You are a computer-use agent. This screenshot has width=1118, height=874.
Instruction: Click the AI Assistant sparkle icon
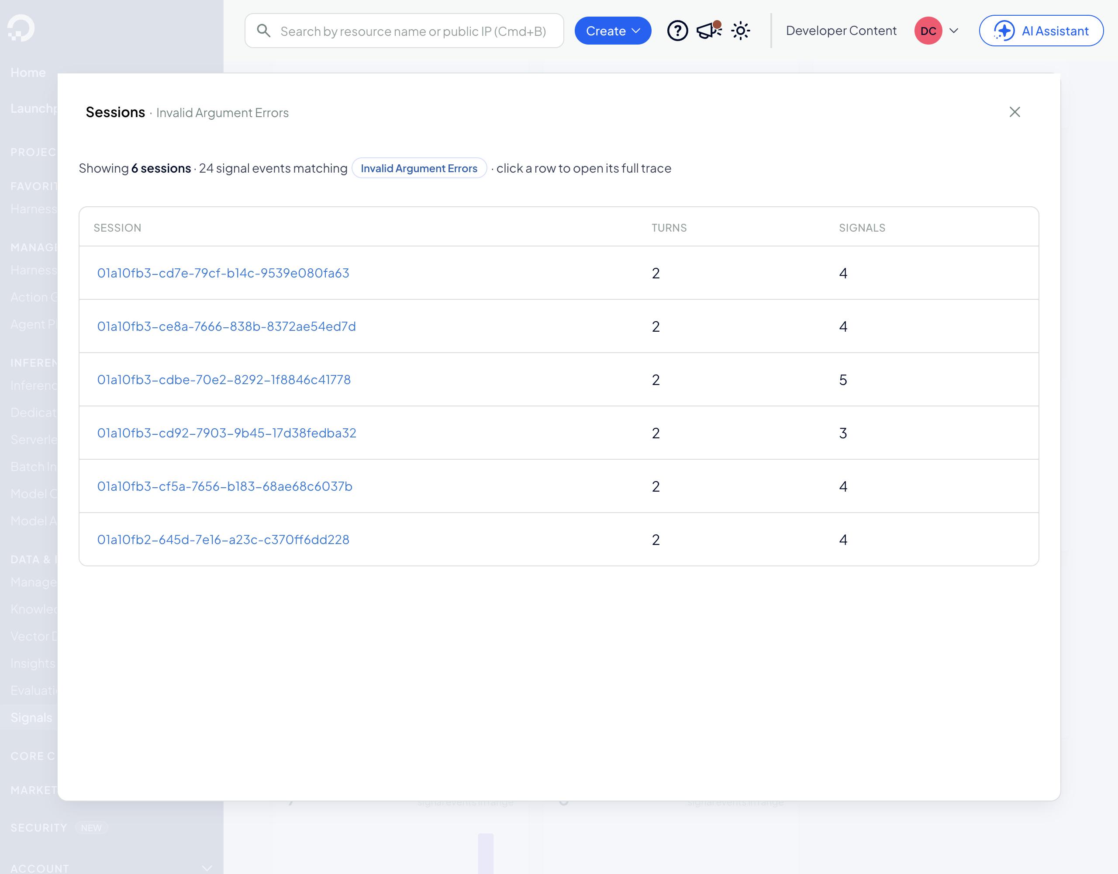pyautogui.click(x=1004, y=31)
